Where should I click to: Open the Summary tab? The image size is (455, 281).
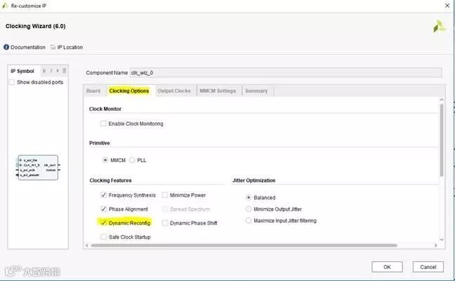tap(256, 91)
